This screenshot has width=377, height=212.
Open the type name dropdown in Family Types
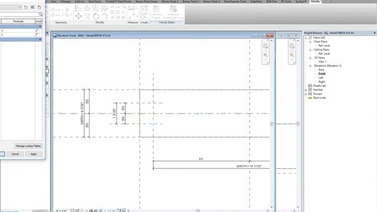click(20, 8)
